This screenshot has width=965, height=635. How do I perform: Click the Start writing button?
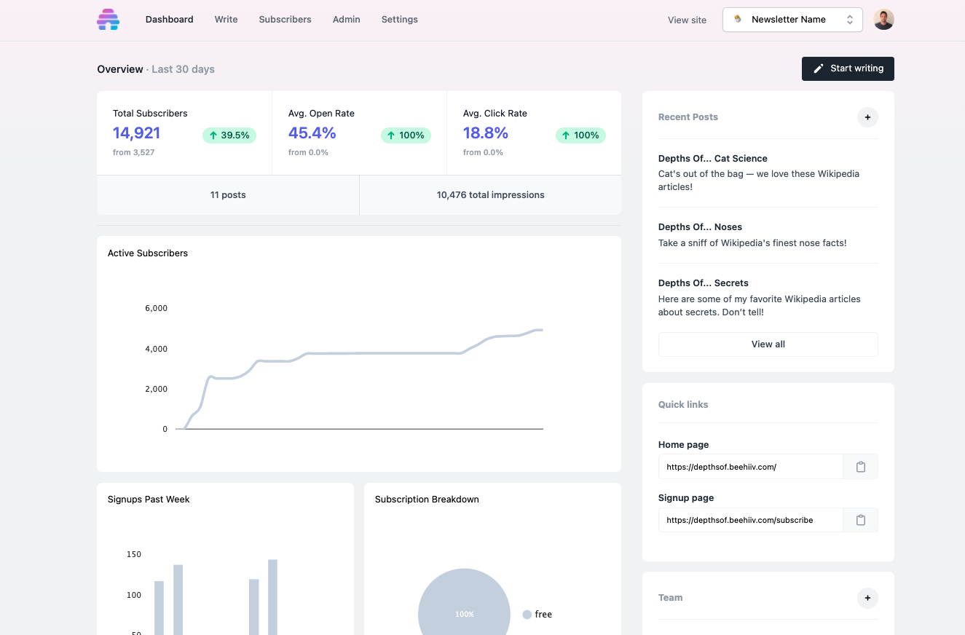click(x=848, y=68)
